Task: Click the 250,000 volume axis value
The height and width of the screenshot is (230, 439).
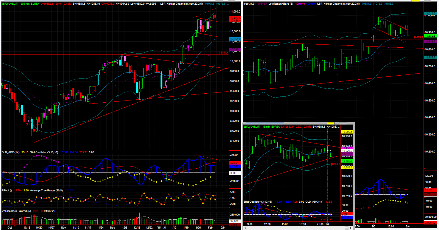Action: 235,215
